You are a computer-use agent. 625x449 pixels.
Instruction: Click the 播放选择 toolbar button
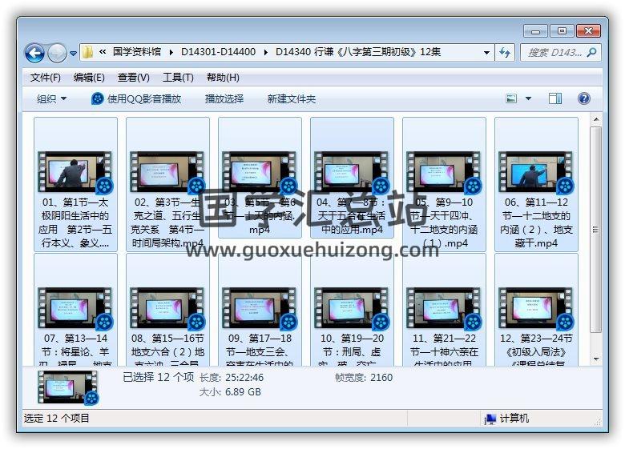224,98
